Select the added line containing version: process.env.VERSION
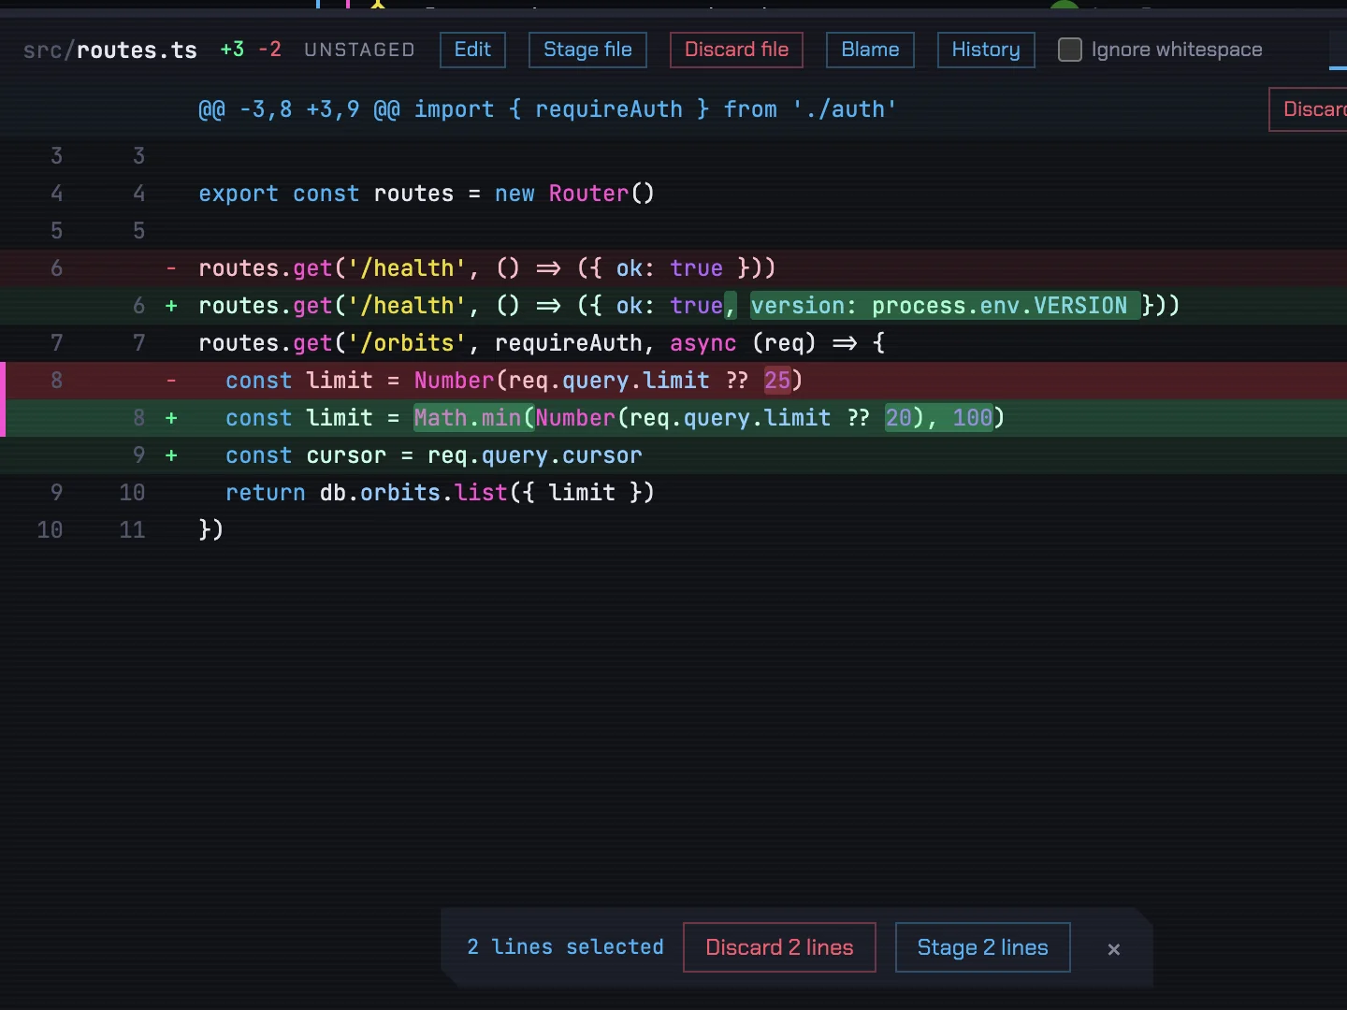The width and height of the screenshot is (1347, 1010). tap(673, 306)
